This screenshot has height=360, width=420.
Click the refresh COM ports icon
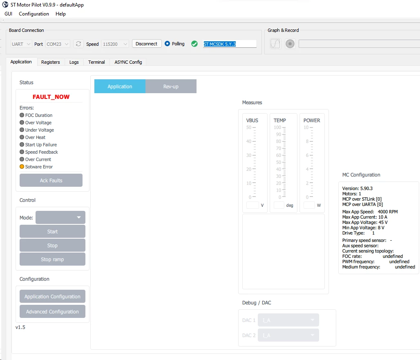pyautogui.click(x=78, y=44)
